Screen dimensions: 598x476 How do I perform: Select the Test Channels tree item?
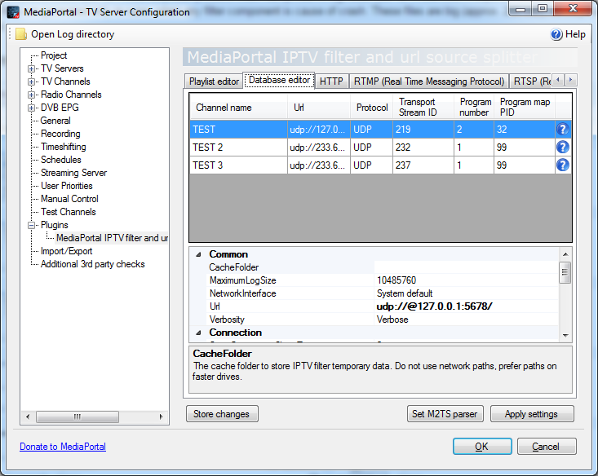click(69, 212)
